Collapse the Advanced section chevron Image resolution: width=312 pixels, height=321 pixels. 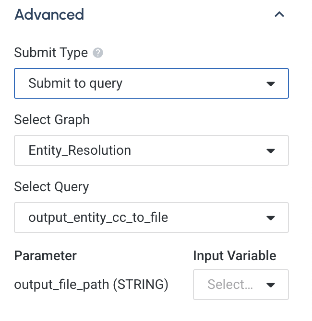coord(279,15)
